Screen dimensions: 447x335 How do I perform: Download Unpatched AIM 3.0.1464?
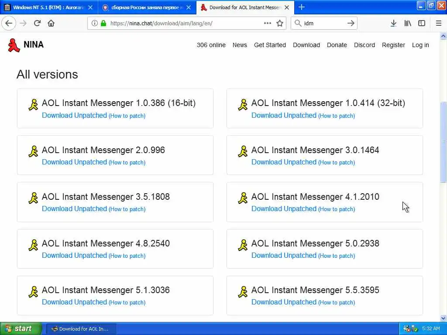point(284,162)
